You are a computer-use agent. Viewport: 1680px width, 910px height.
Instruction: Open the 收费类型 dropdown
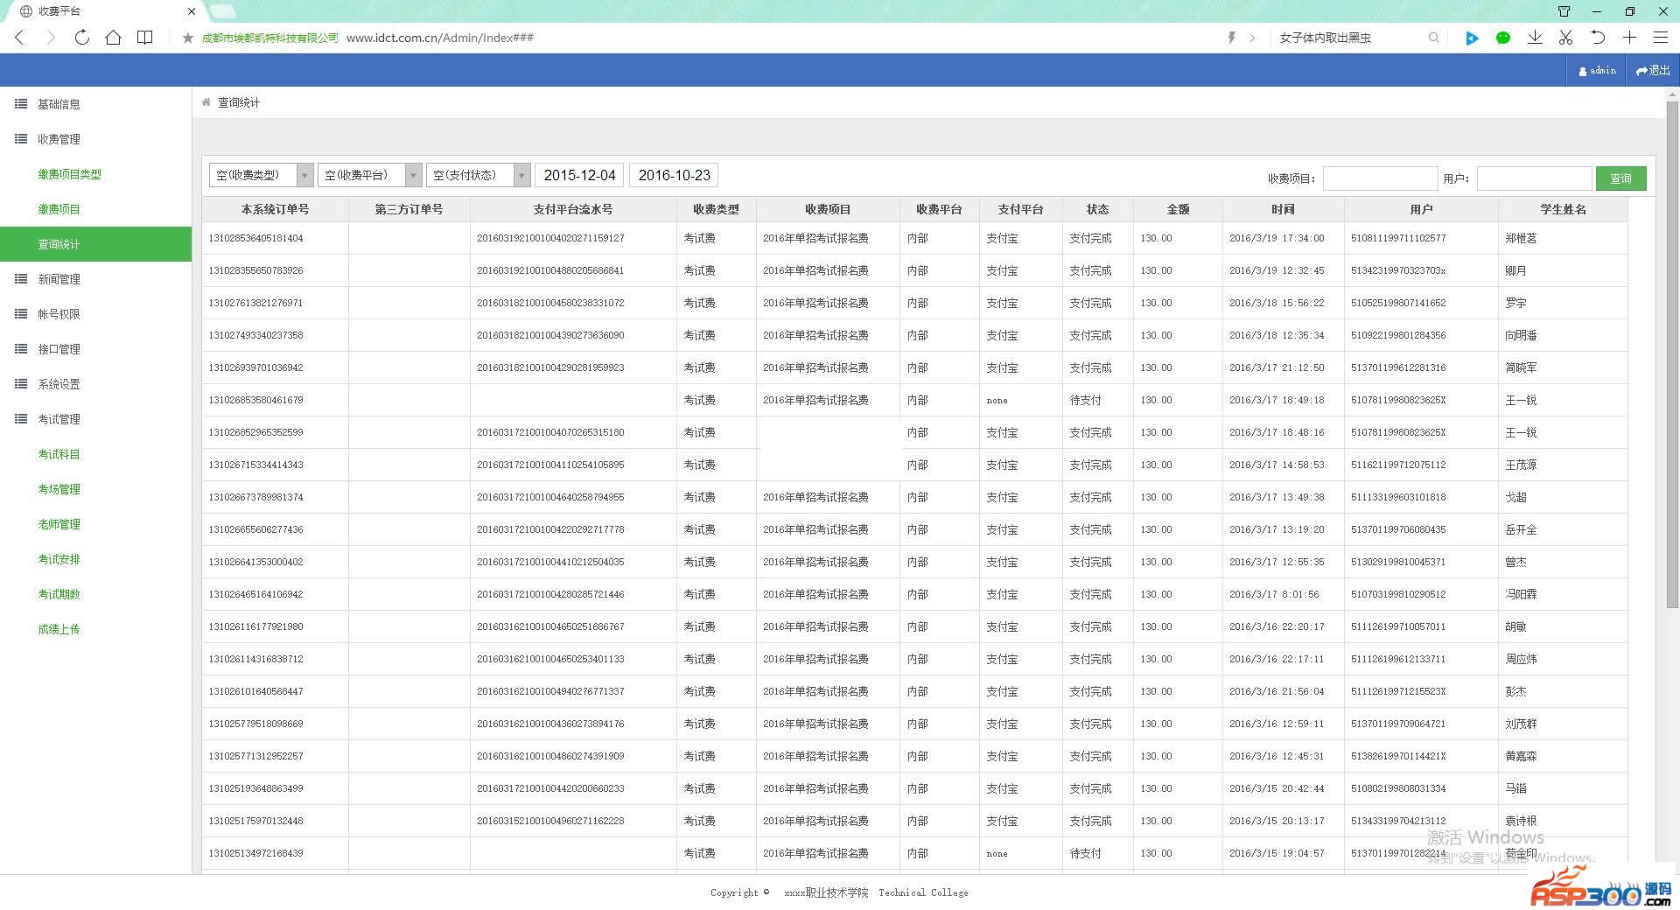click(261, 175)
